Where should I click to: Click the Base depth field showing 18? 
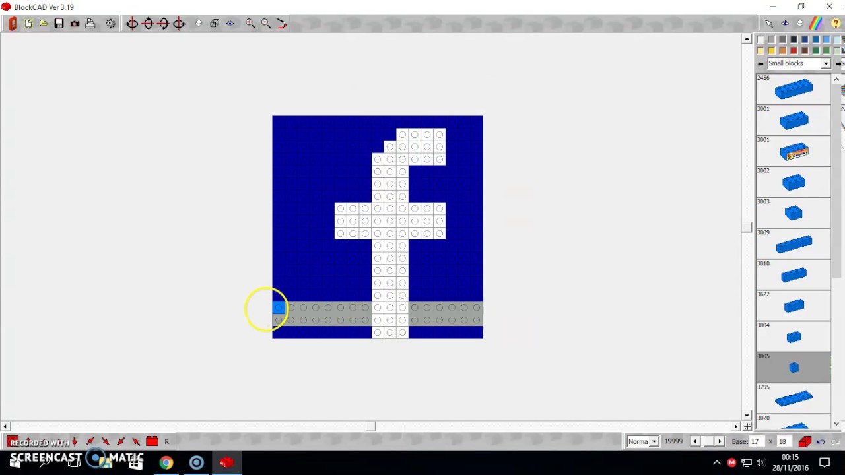point(784,441)
